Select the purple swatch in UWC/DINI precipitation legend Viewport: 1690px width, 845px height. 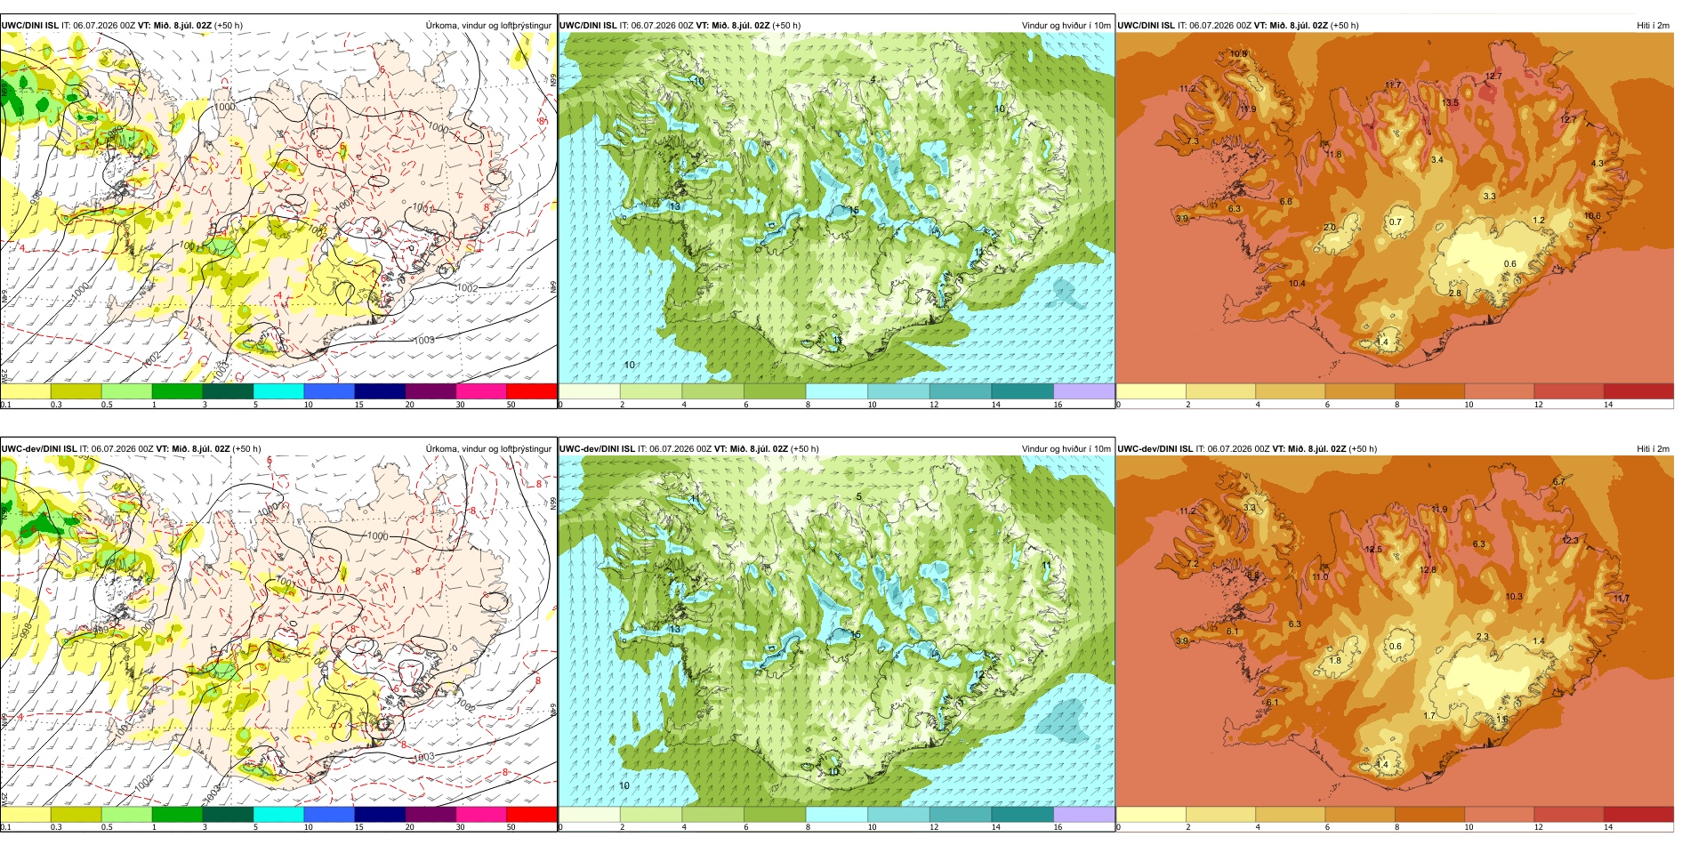431,391
